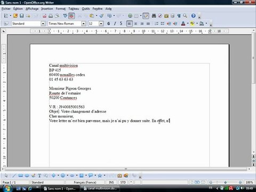256x192 pixels.
Task: Click the Undo icon
Action: point(109,16)
